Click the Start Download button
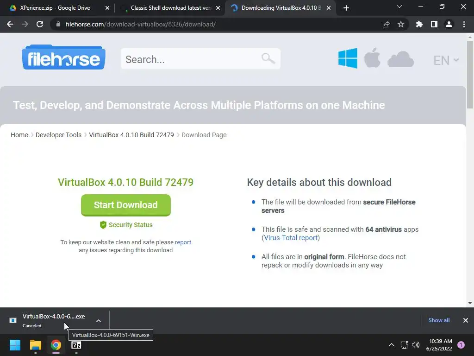 (x=126, y=205)
